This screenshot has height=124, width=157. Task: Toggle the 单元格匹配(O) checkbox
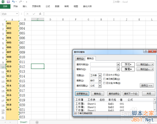pyautogui.click(x=104, y=79)
